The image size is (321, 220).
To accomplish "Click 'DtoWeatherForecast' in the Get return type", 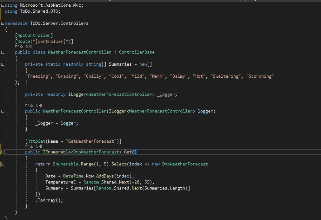I will point(96,152).
